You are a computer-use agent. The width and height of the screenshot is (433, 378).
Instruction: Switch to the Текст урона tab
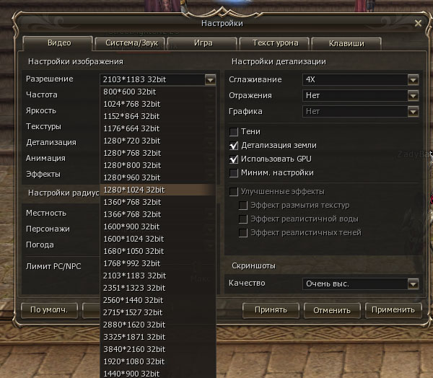(x=275, y=43)
